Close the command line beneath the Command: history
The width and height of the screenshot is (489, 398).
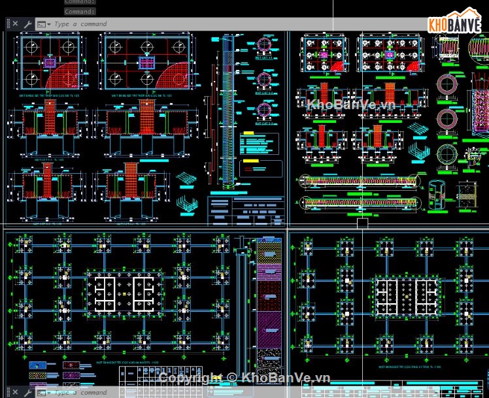tap(15, 24)
